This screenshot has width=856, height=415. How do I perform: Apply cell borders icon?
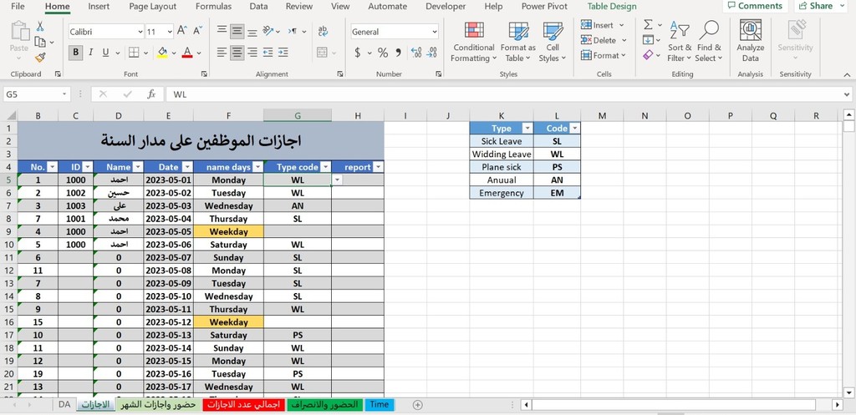click(x=134, y=53)
